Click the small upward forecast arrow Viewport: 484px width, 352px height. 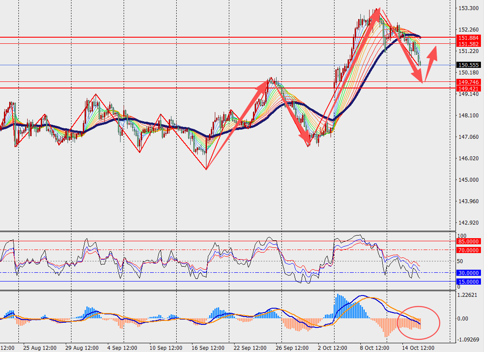tap(431, 64)
